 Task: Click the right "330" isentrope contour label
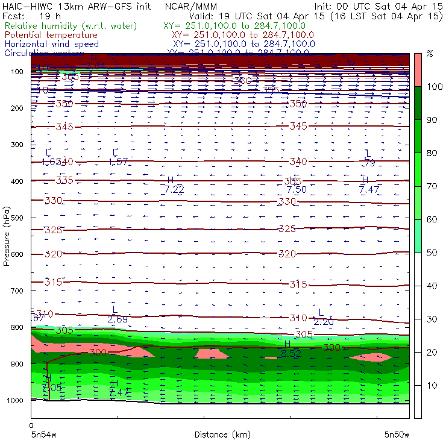[x=287, y=202]
